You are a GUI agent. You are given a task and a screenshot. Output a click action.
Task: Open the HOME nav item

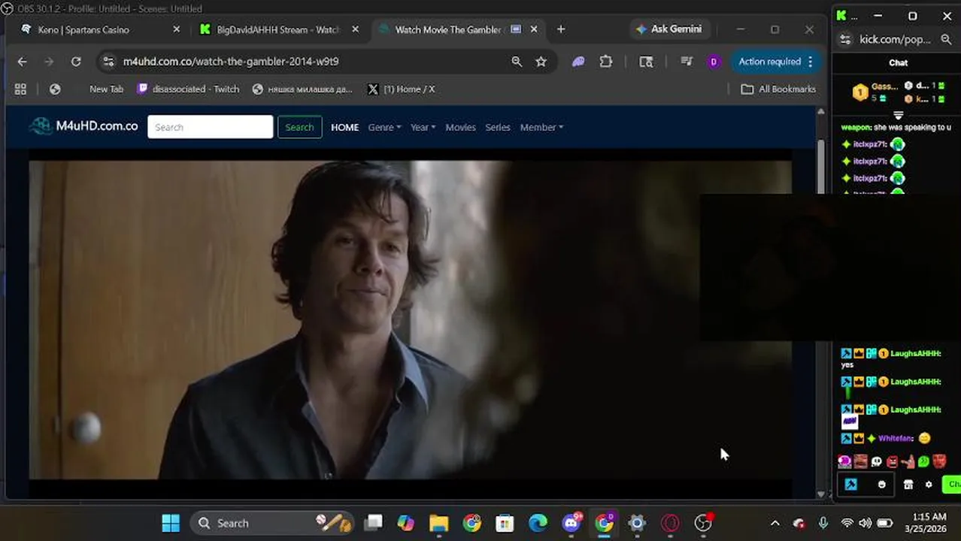tap(344, 127)
